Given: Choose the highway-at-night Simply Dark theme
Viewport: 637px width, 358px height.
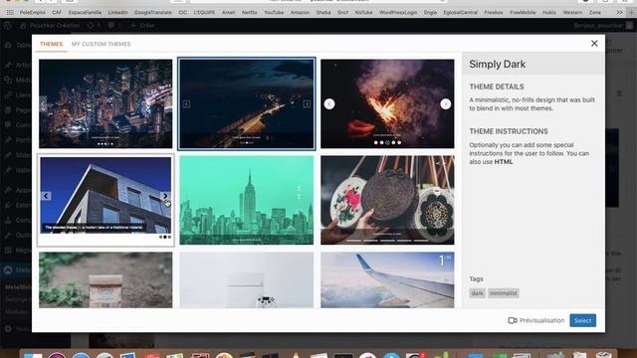Looking at the screenshot, I should click(247, 103).
